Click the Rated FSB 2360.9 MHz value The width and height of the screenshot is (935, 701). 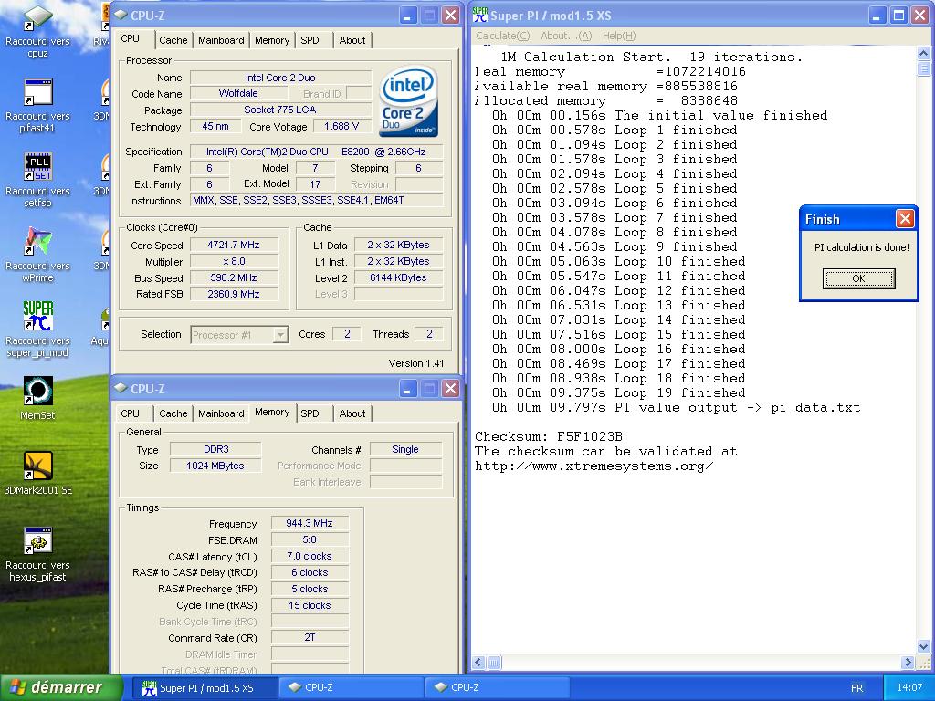coord(234,294)
